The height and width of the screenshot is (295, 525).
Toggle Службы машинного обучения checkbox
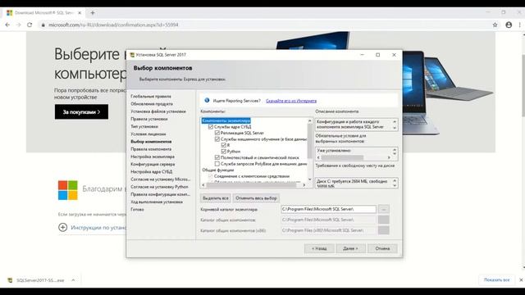tap(217, 139)
